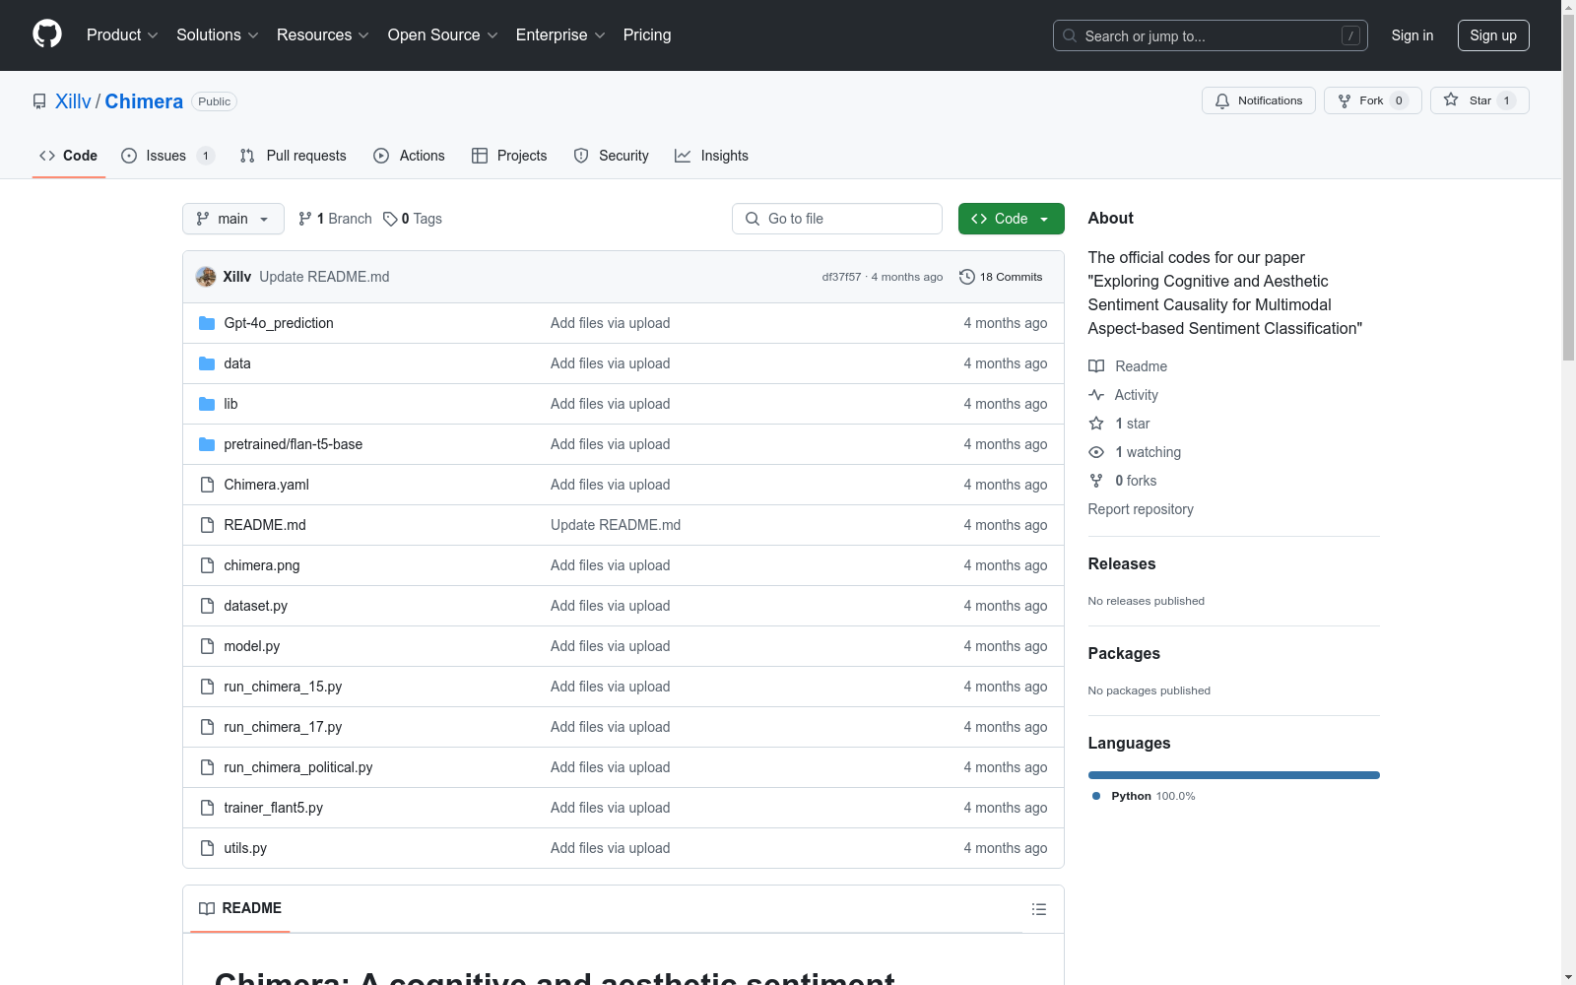Expand the Open Source dropdown

pos(442,34)
